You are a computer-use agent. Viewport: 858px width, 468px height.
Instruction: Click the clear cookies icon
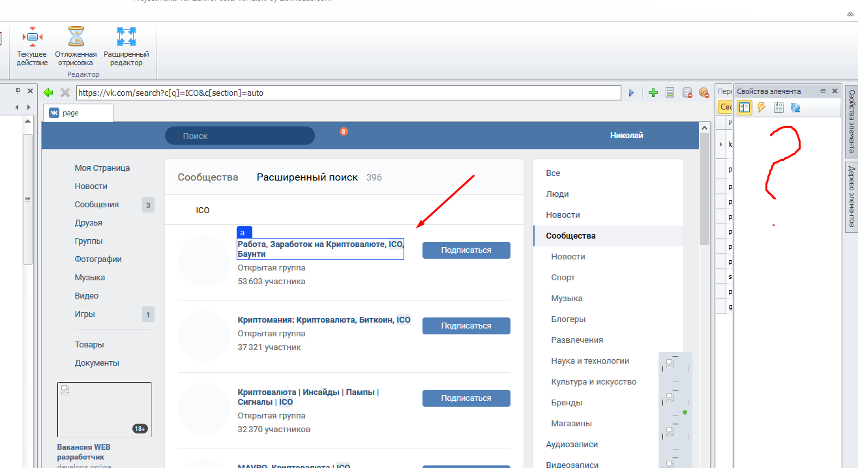tap(703, 93)
